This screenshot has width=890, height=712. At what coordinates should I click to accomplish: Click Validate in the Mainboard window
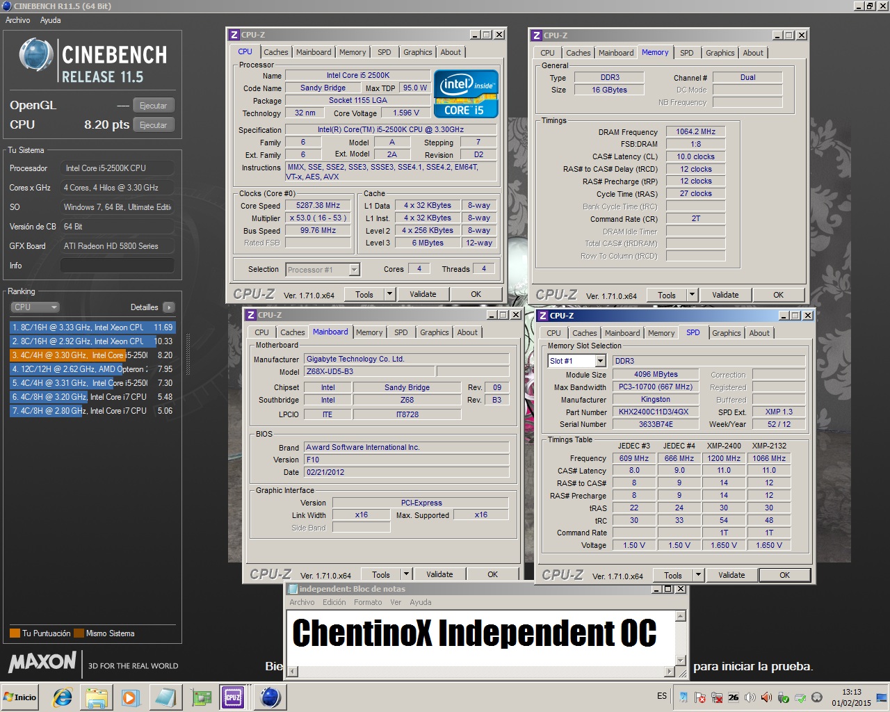[439, 574]
